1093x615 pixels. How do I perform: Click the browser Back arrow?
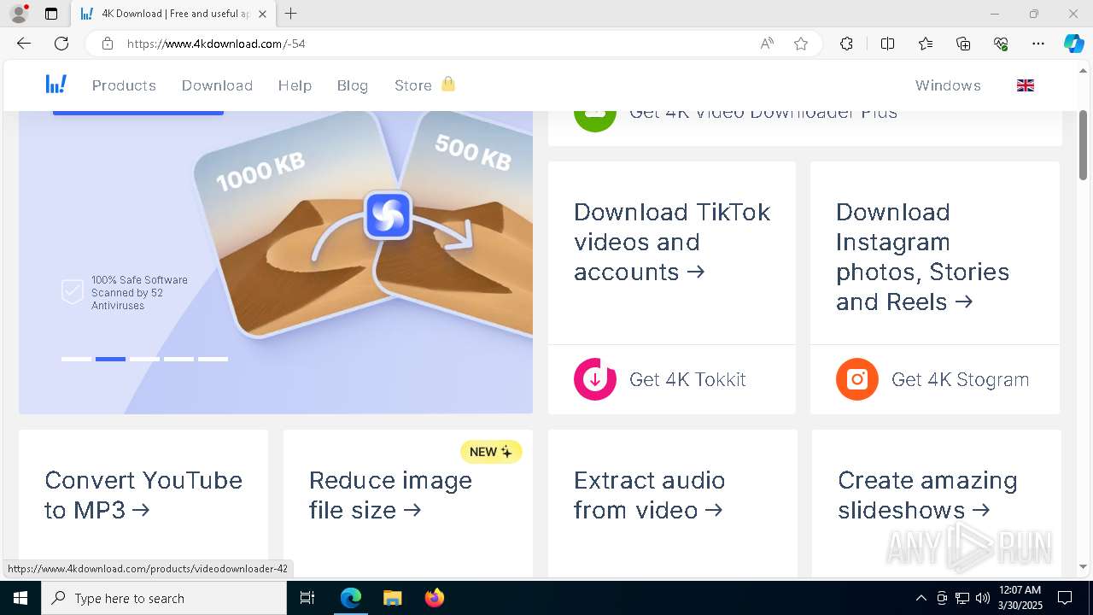pyautogui.click(x=24, y=44)
